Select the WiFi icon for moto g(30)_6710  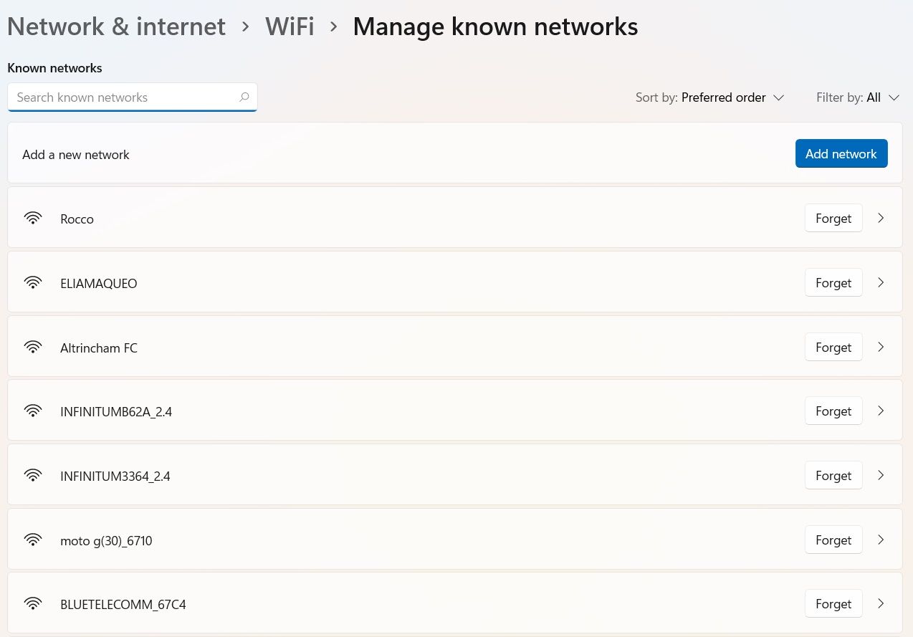[x=33, y=540]
